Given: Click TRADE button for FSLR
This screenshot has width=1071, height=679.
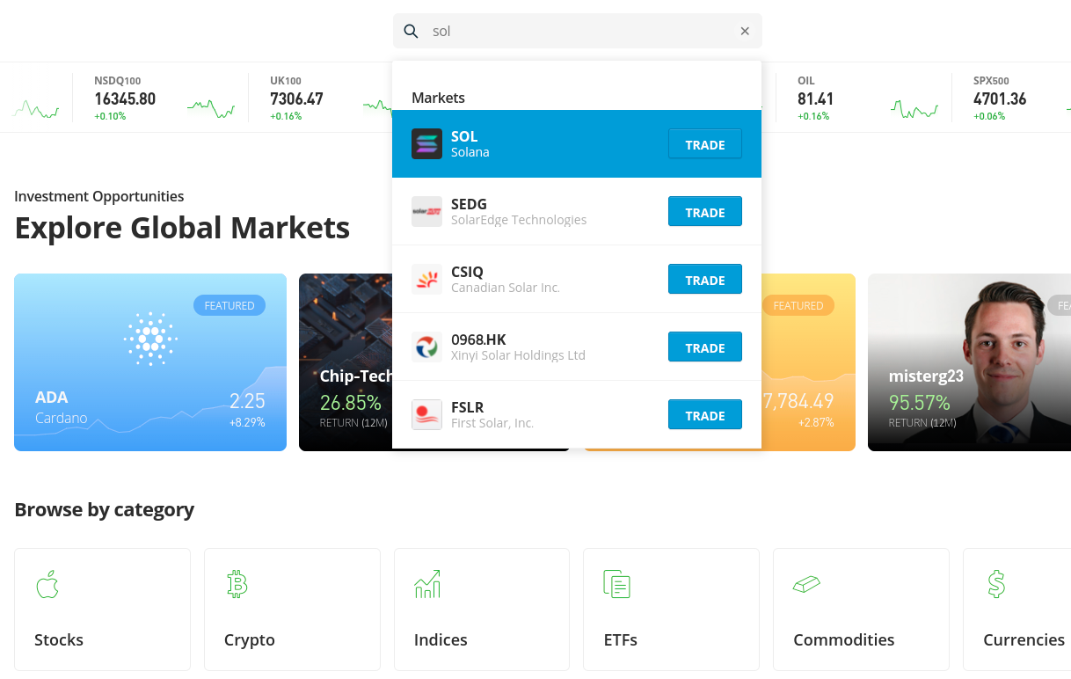Looking at the screenshot, I should [705, 415].
